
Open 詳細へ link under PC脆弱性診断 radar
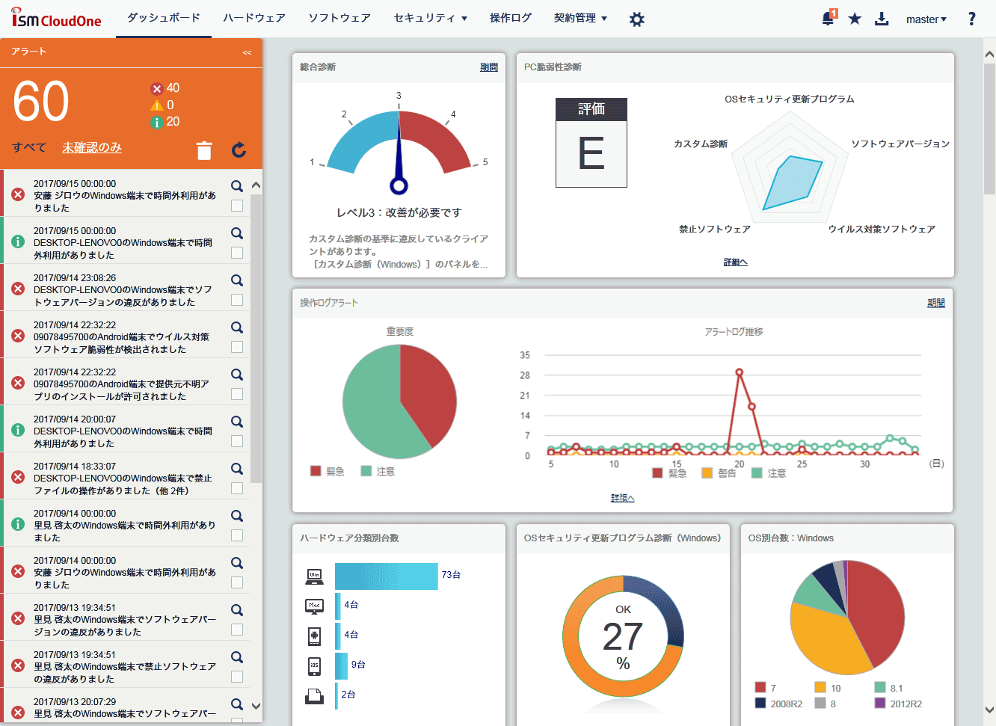(x=736, y=262)
